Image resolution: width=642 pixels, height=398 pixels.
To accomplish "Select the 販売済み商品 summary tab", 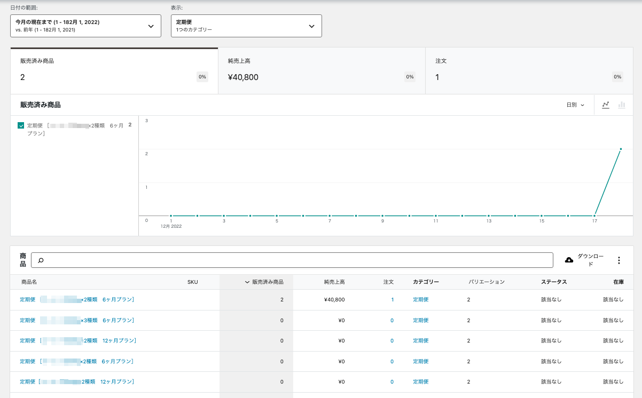I will (114, 71).
